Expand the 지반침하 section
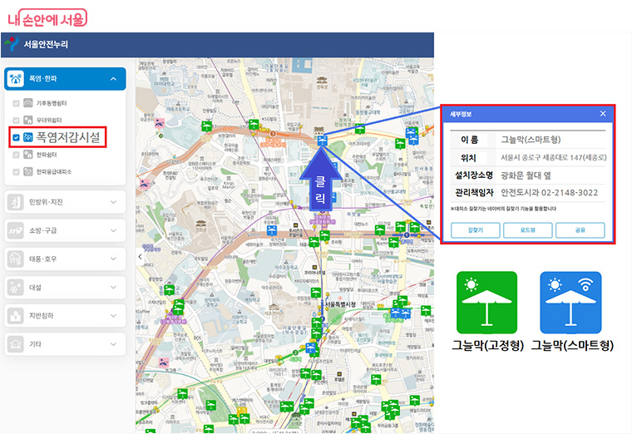 click(x=113, y=315)
